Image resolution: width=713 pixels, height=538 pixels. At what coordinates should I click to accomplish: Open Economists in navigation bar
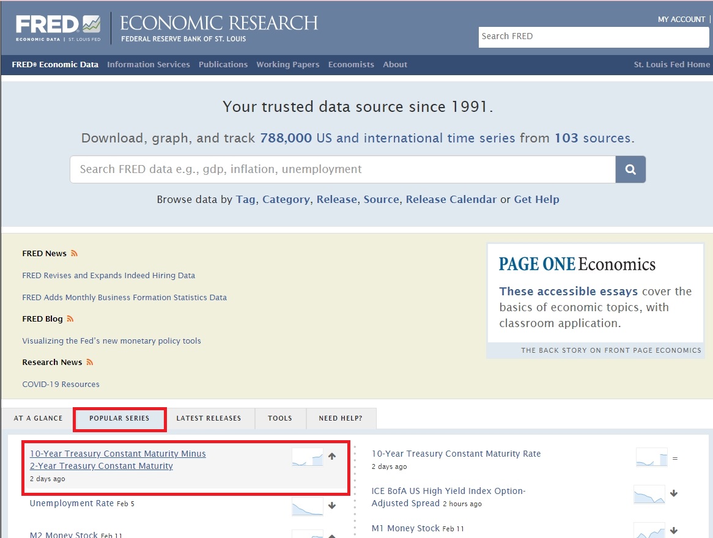point(351,65)
